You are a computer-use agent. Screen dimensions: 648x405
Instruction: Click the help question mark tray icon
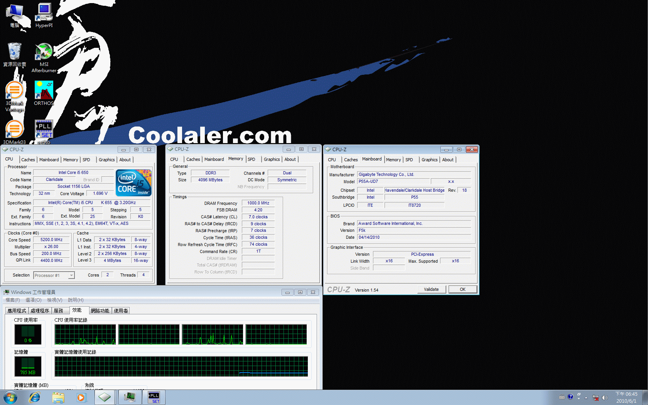click(570, 397)
